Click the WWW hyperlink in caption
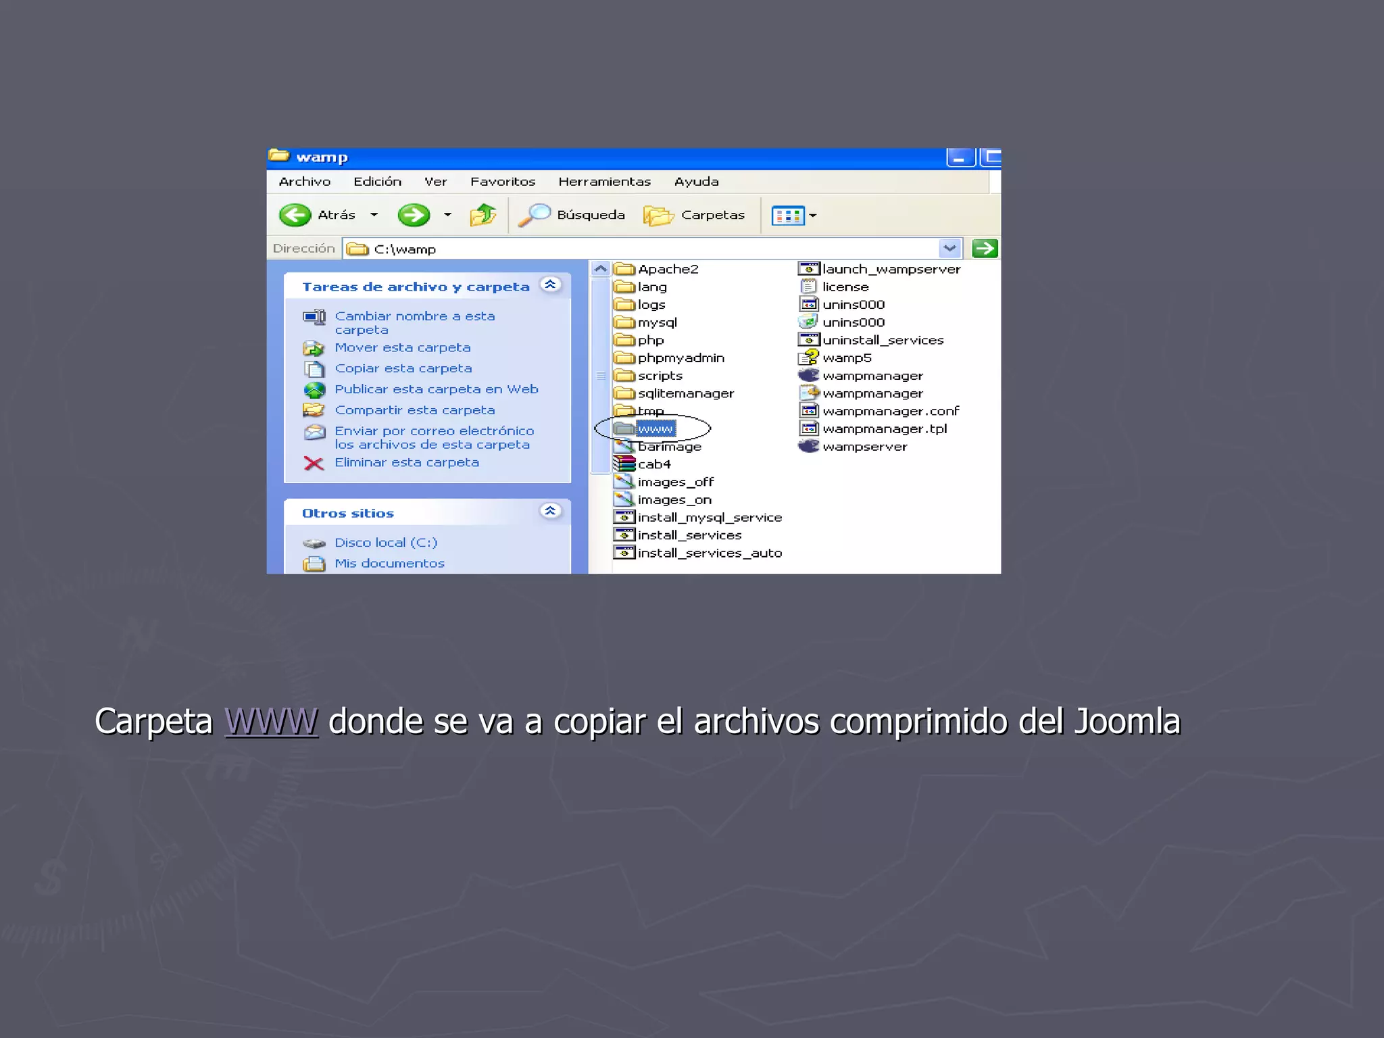The image size is (1384, 1038). 271,721
